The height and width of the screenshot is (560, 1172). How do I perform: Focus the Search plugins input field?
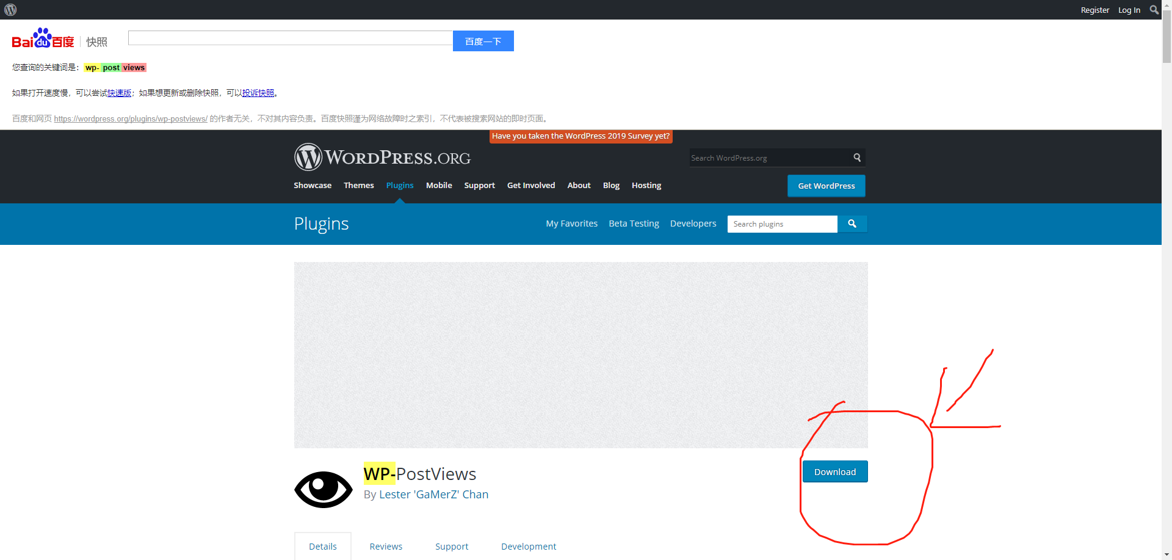point(783,224)
